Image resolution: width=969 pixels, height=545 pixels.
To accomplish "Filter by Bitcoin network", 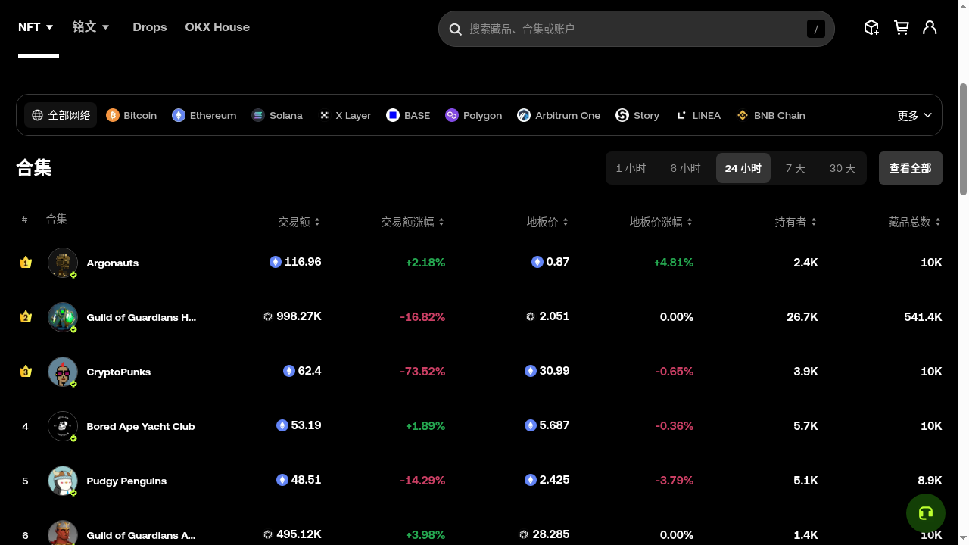I will click(x=132, y=115).
